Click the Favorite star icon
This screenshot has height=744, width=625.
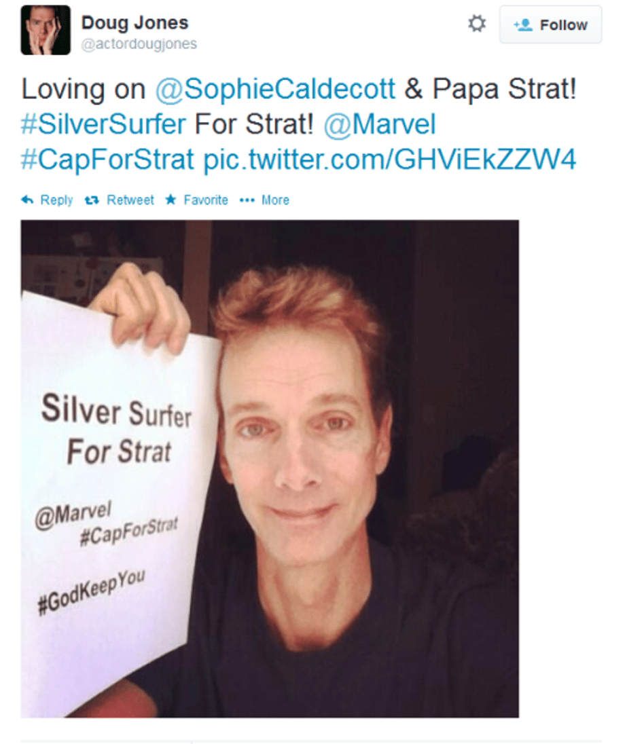[x=171, y=200]
